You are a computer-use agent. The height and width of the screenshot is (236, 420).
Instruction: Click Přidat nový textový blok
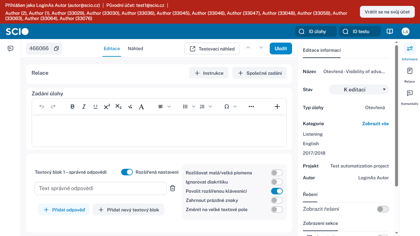coord(128,209)
